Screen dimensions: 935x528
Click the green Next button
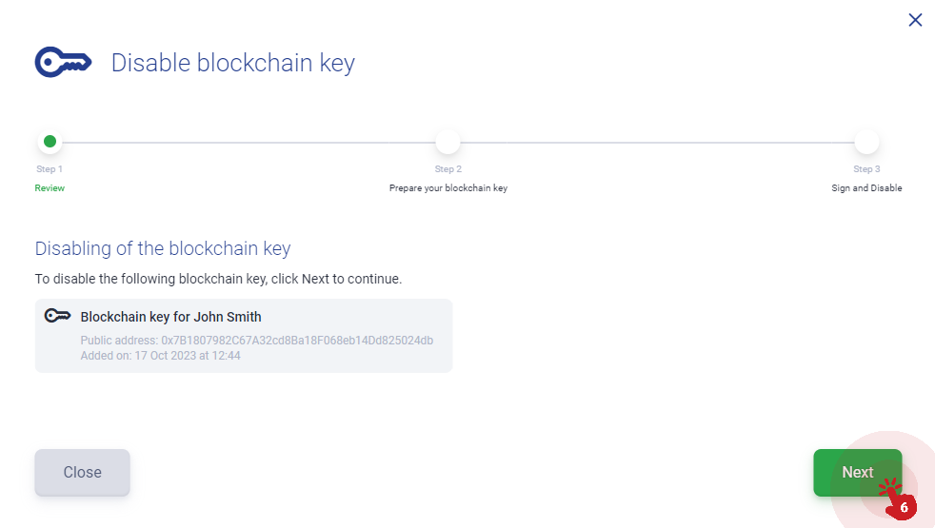[x=858, y=473]
